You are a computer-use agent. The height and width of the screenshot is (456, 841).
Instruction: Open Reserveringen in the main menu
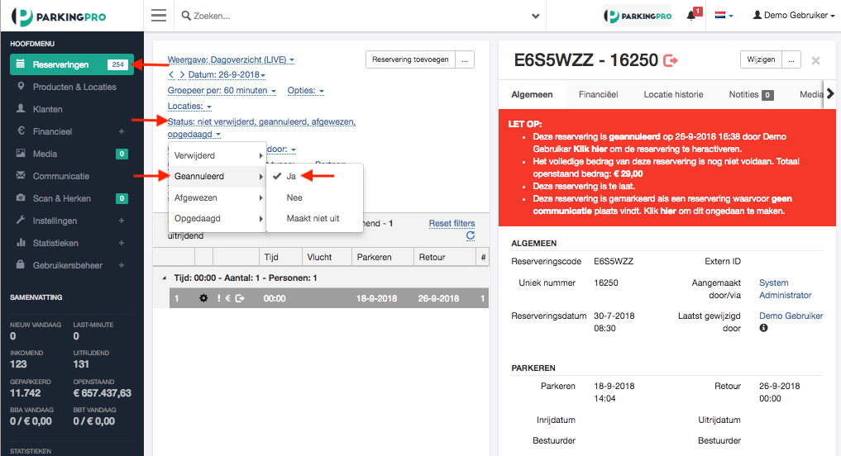72,64
